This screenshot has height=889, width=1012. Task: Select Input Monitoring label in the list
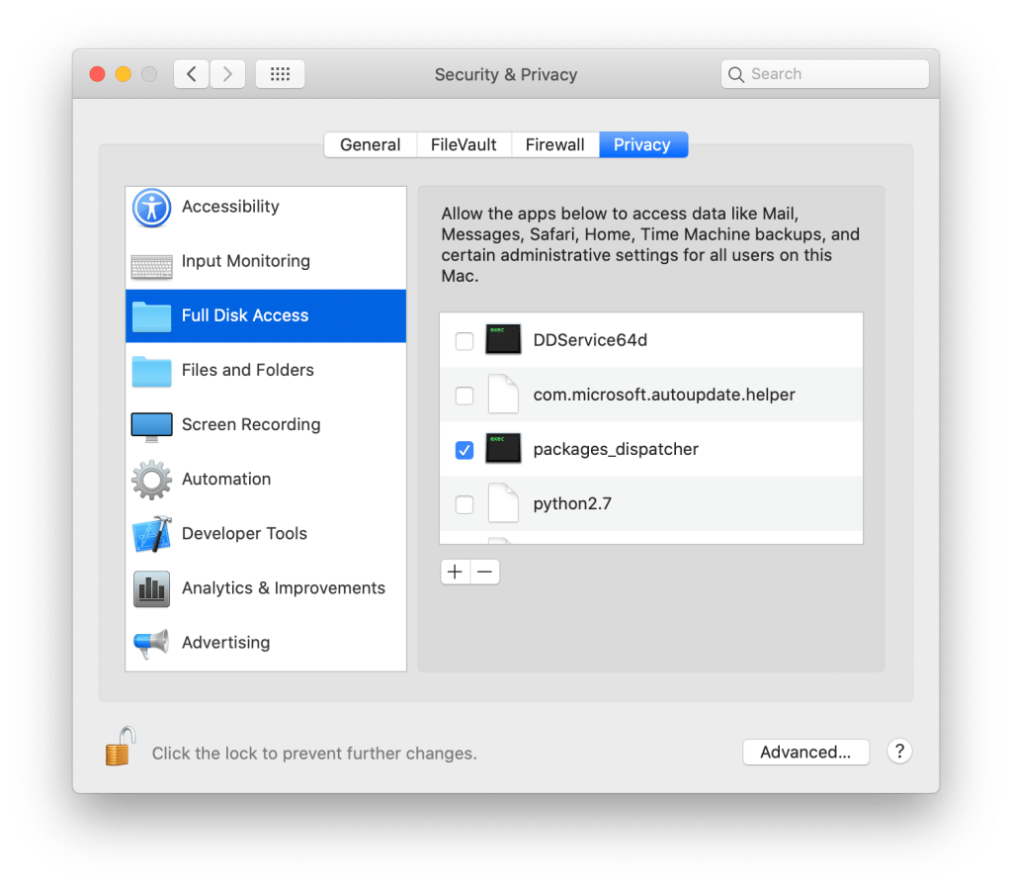point(246,261)
